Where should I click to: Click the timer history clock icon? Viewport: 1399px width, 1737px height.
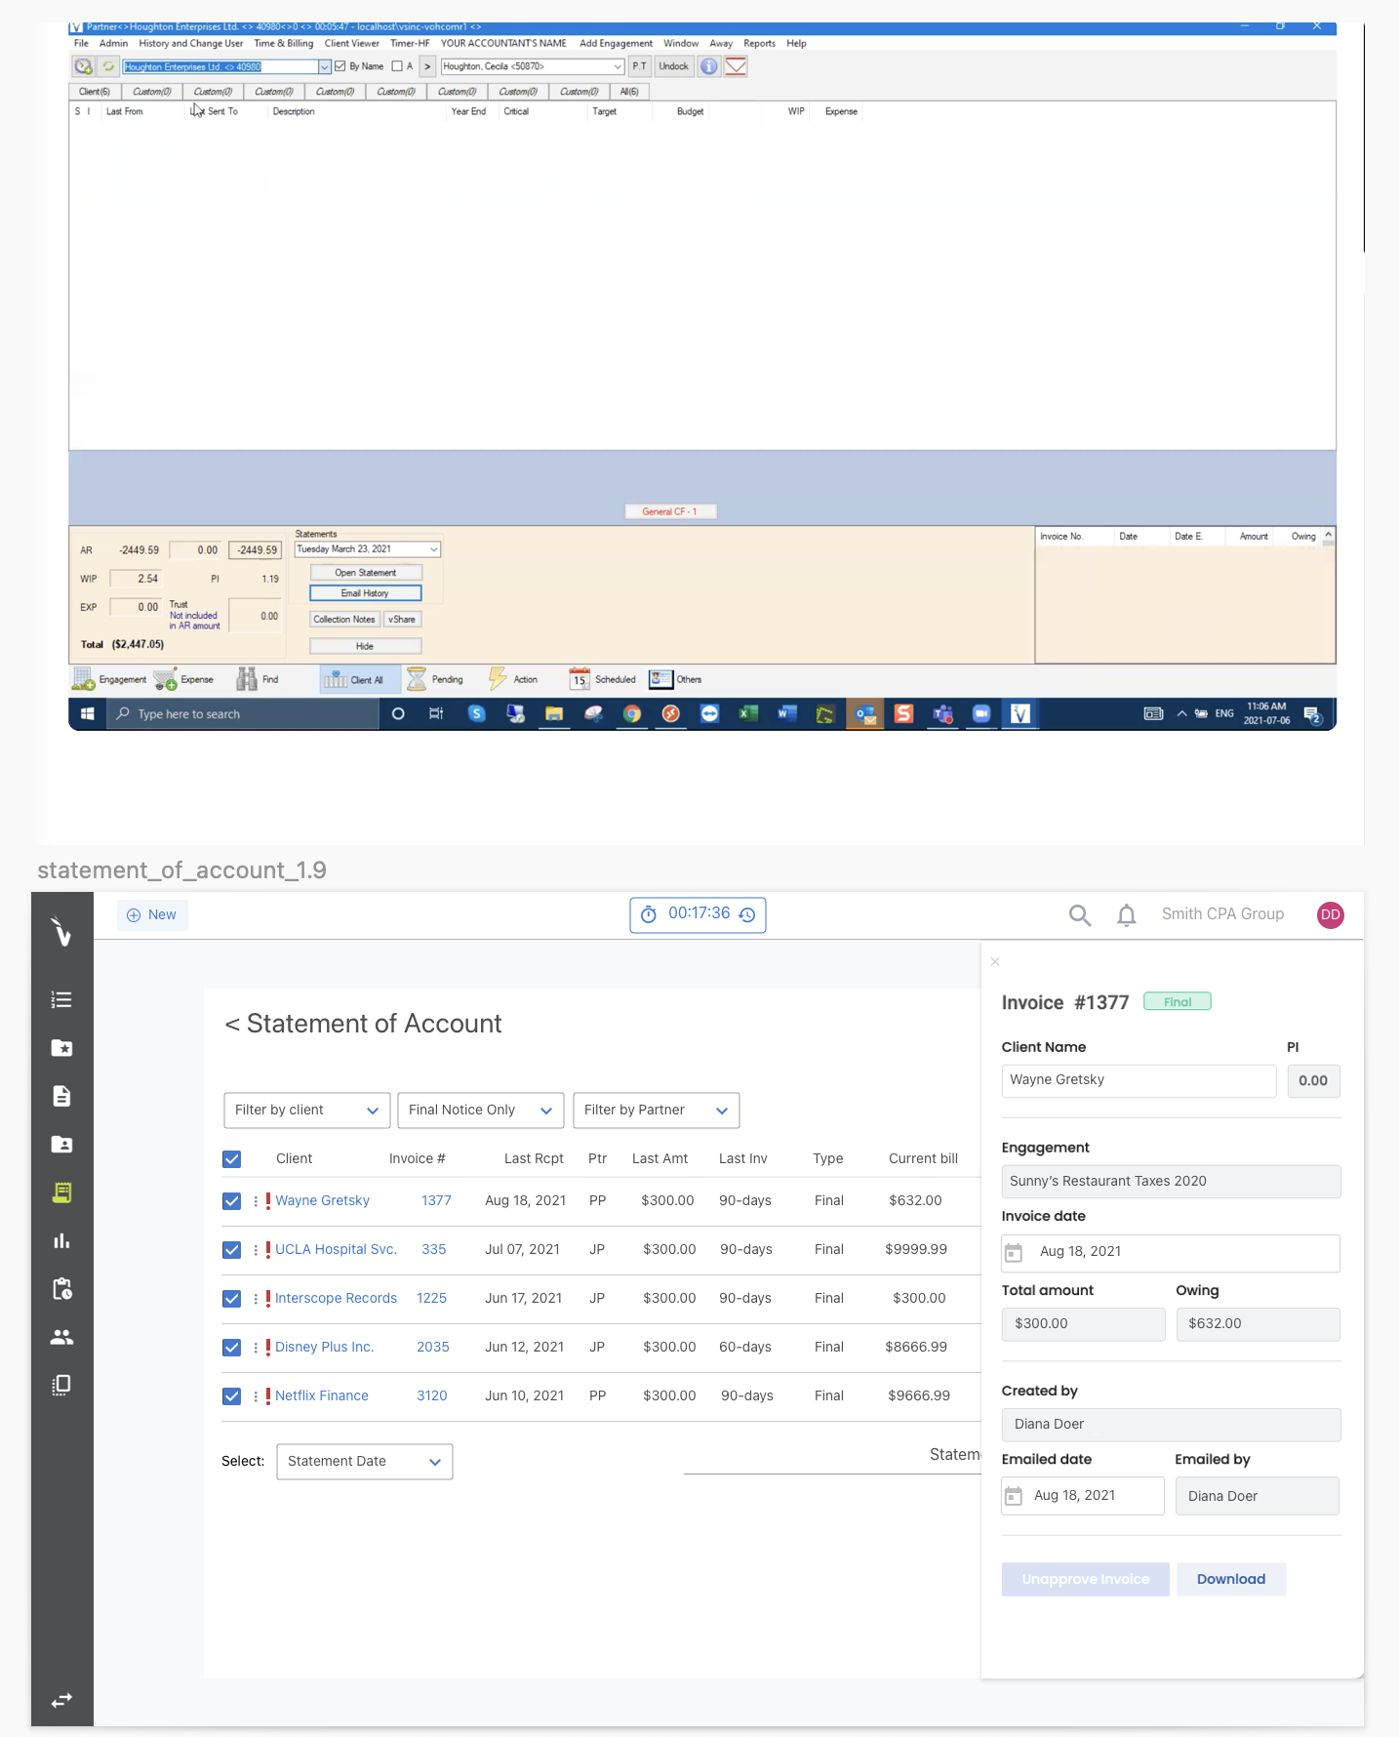click(x=747, y=914)
